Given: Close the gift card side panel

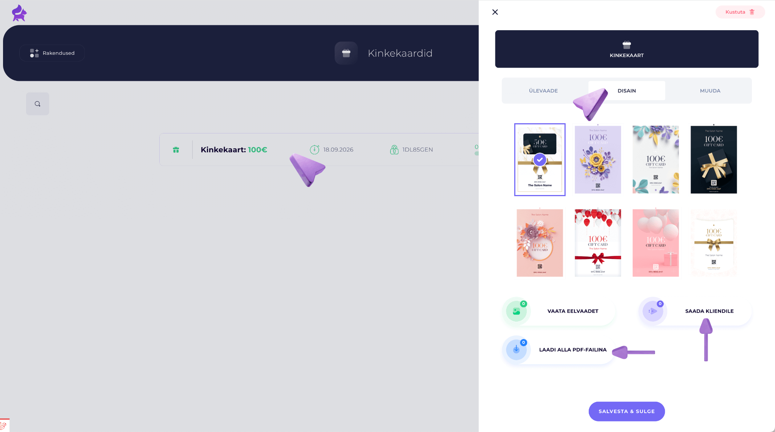Looking at the screenshot, I should coord(495,12).
